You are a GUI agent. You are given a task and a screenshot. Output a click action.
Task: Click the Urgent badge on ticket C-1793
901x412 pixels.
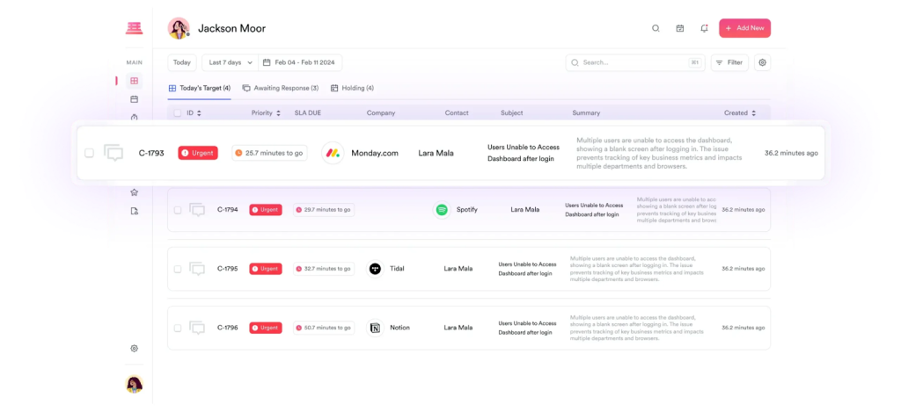coord(198,153)
